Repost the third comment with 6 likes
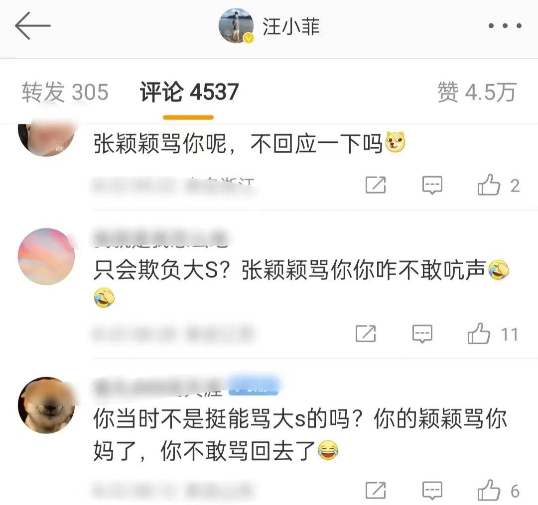 [376, 491]
